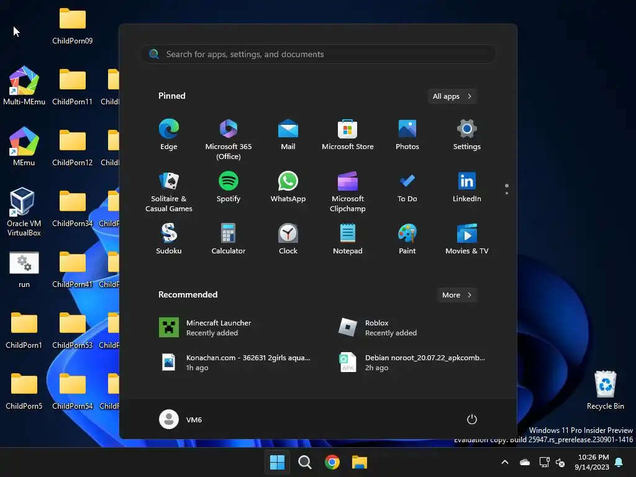The image size is (636, 477).
Task: Select the MEmu desktop shortcut
Action: (24, 147)
